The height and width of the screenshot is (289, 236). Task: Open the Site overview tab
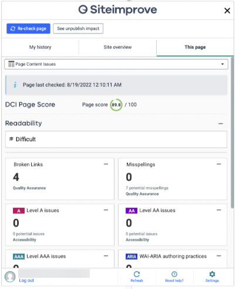point(117,47)
